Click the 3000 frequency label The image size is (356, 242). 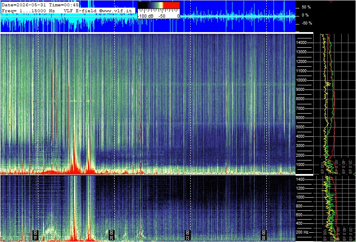[x=300, y=146]
